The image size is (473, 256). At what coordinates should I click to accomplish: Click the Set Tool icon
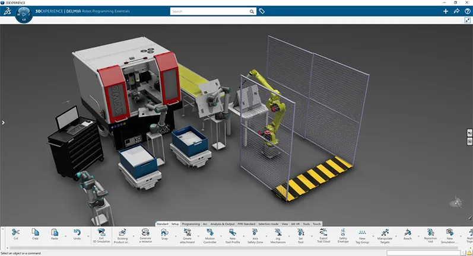point(300,232)
